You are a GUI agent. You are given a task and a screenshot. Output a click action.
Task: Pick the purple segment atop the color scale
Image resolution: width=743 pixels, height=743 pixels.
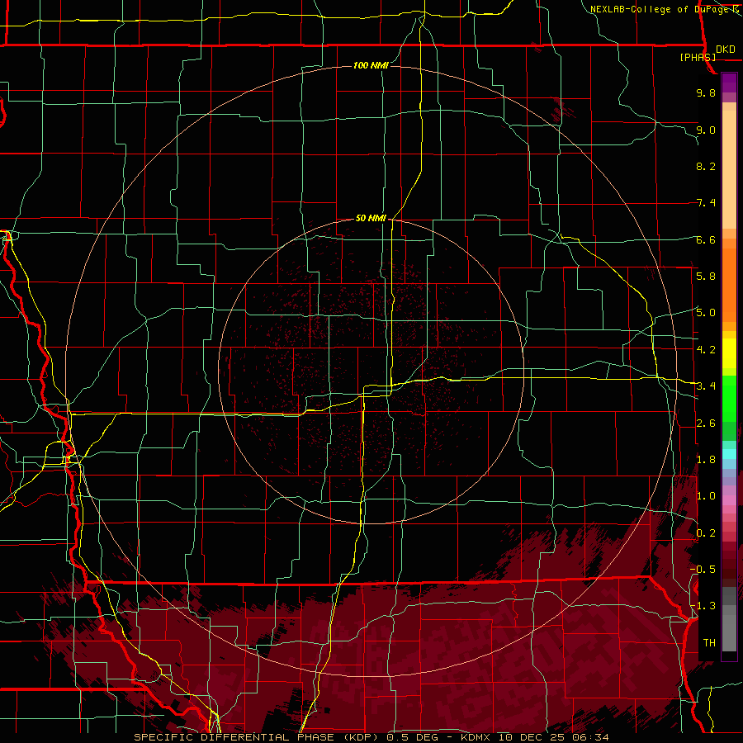point(729,83)
